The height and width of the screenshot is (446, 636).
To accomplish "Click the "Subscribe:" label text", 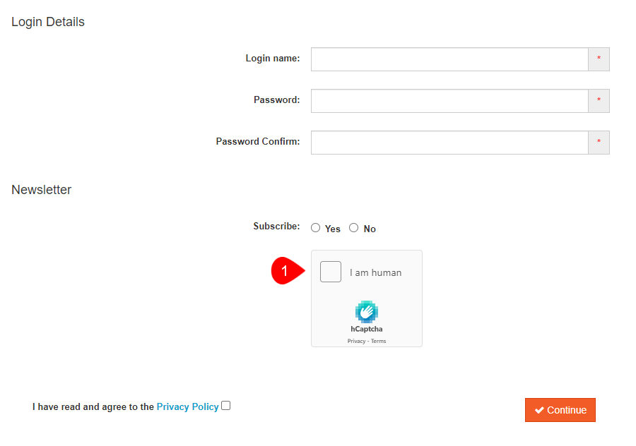I will pos(276,227).
